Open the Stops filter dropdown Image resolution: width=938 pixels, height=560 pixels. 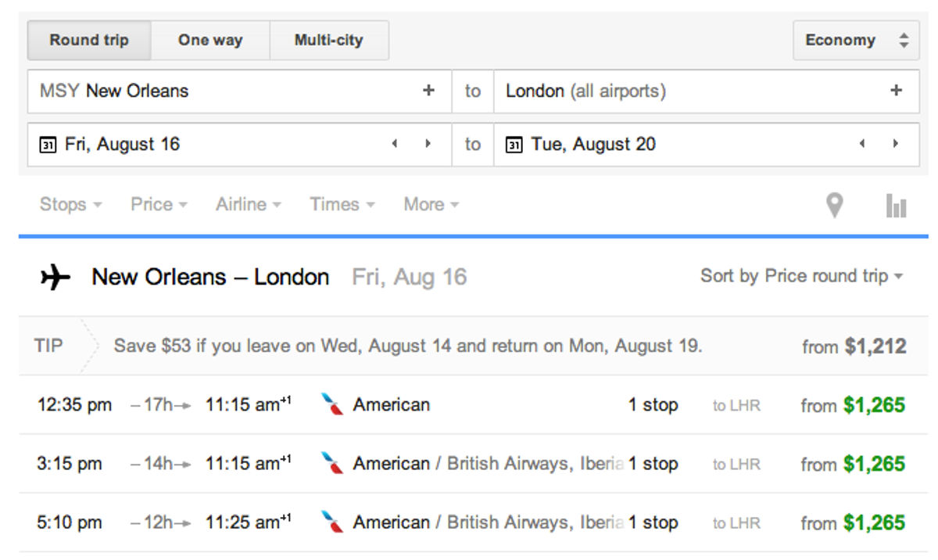click(69, 203)
